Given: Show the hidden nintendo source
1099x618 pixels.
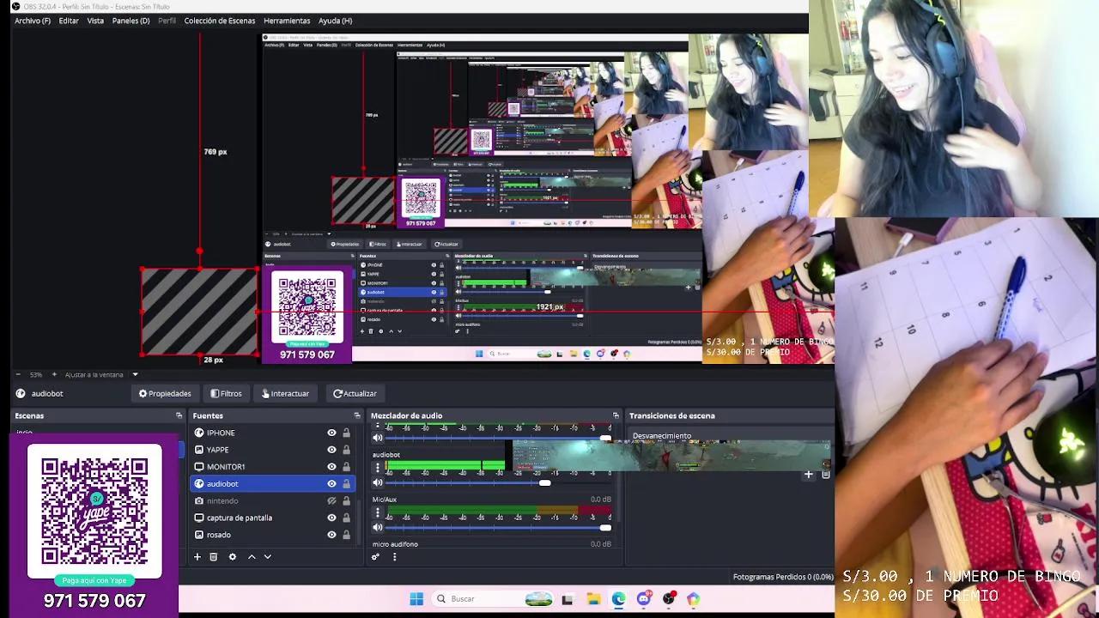Looking at the screenshot, I should click(x=331, y=500).
